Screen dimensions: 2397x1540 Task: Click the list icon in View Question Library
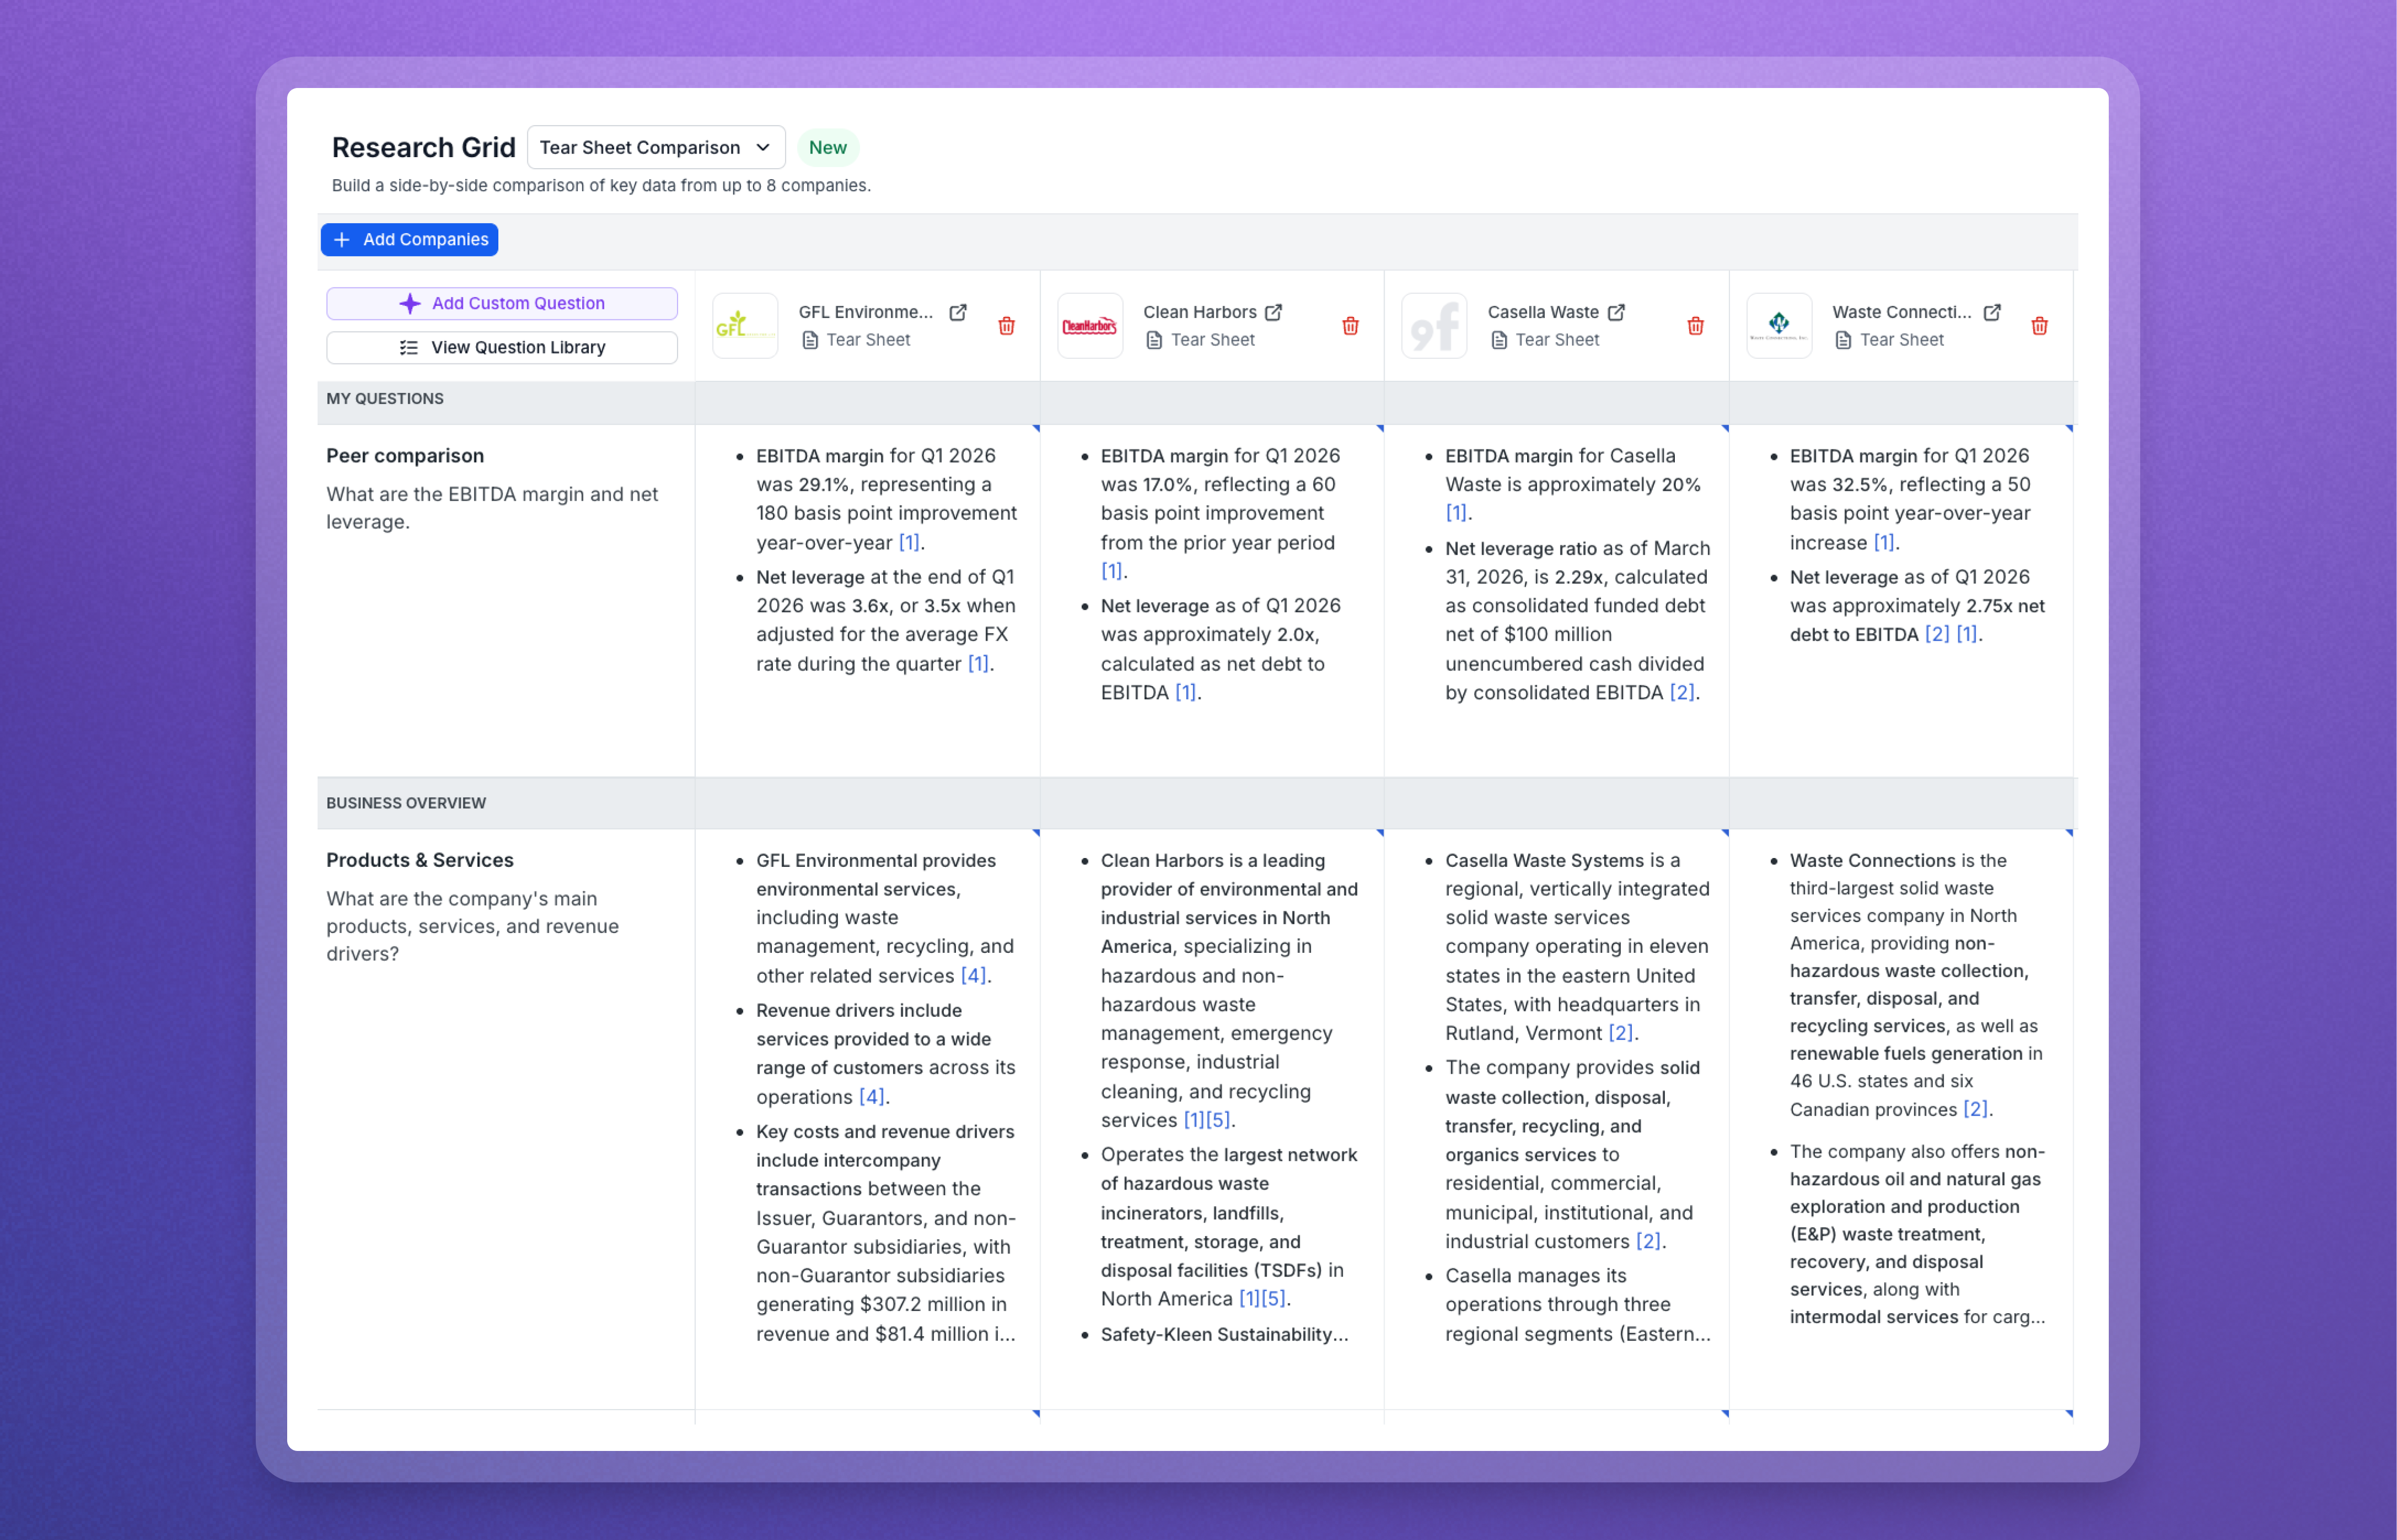tap(409, 348)
